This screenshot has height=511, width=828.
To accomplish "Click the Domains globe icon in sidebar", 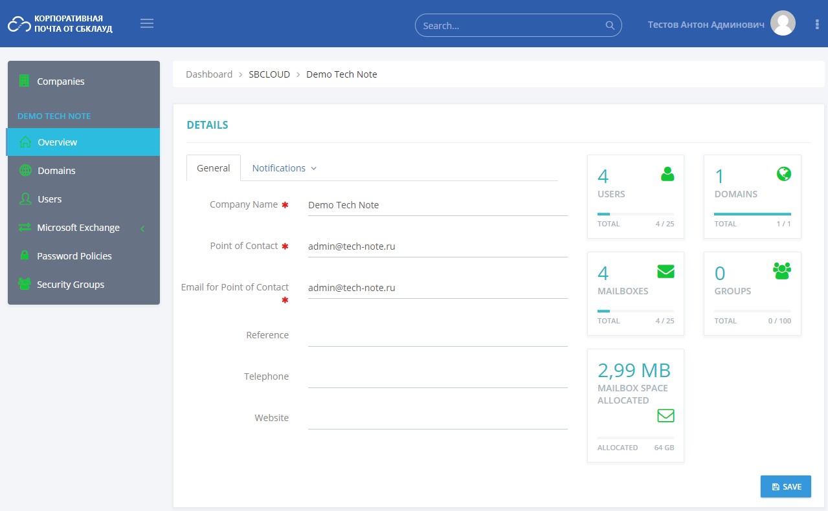I will tap(25, 170).
